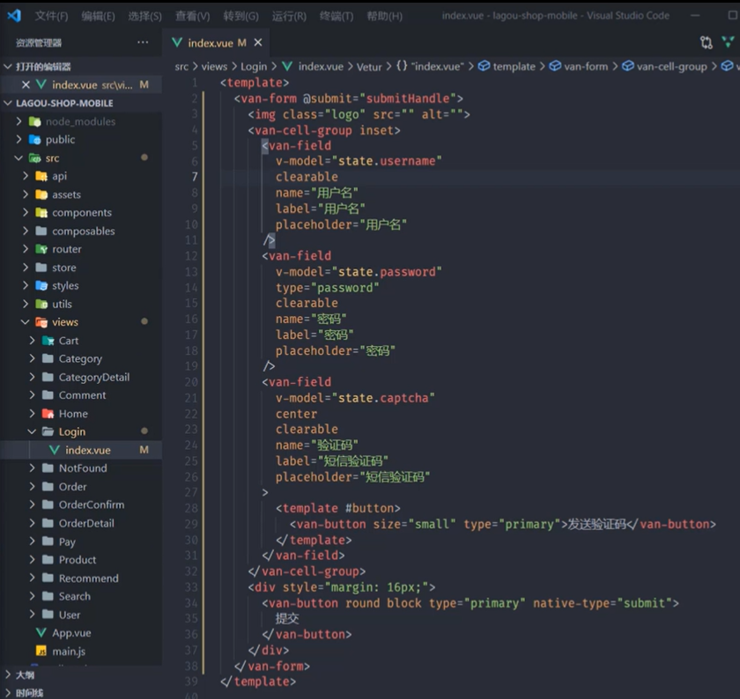740x699 pixels.
Task: Click the utils folder icon
Action: pyautogui.click(x=41, y=305)
